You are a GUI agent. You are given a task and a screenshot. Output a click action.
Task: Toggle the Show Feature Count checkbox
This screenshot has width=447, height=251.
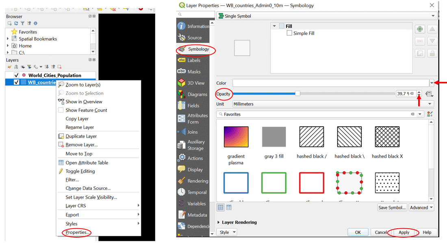click(x=61, y=110)
